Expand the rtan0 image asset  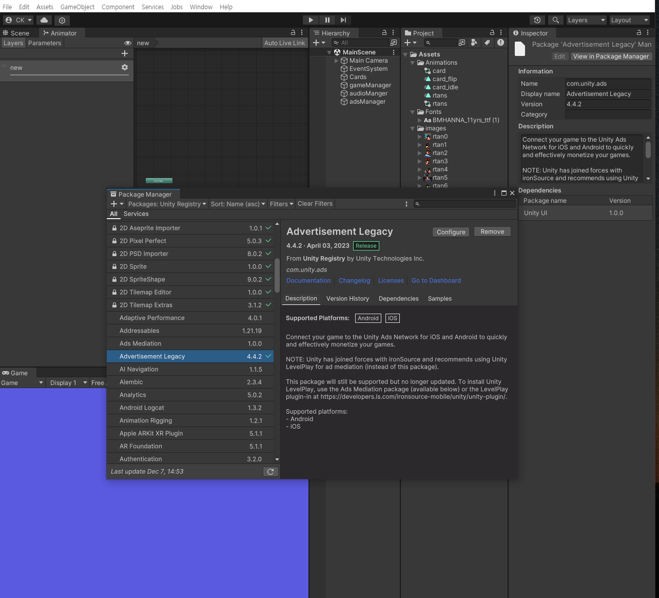(x=420, y=137)
